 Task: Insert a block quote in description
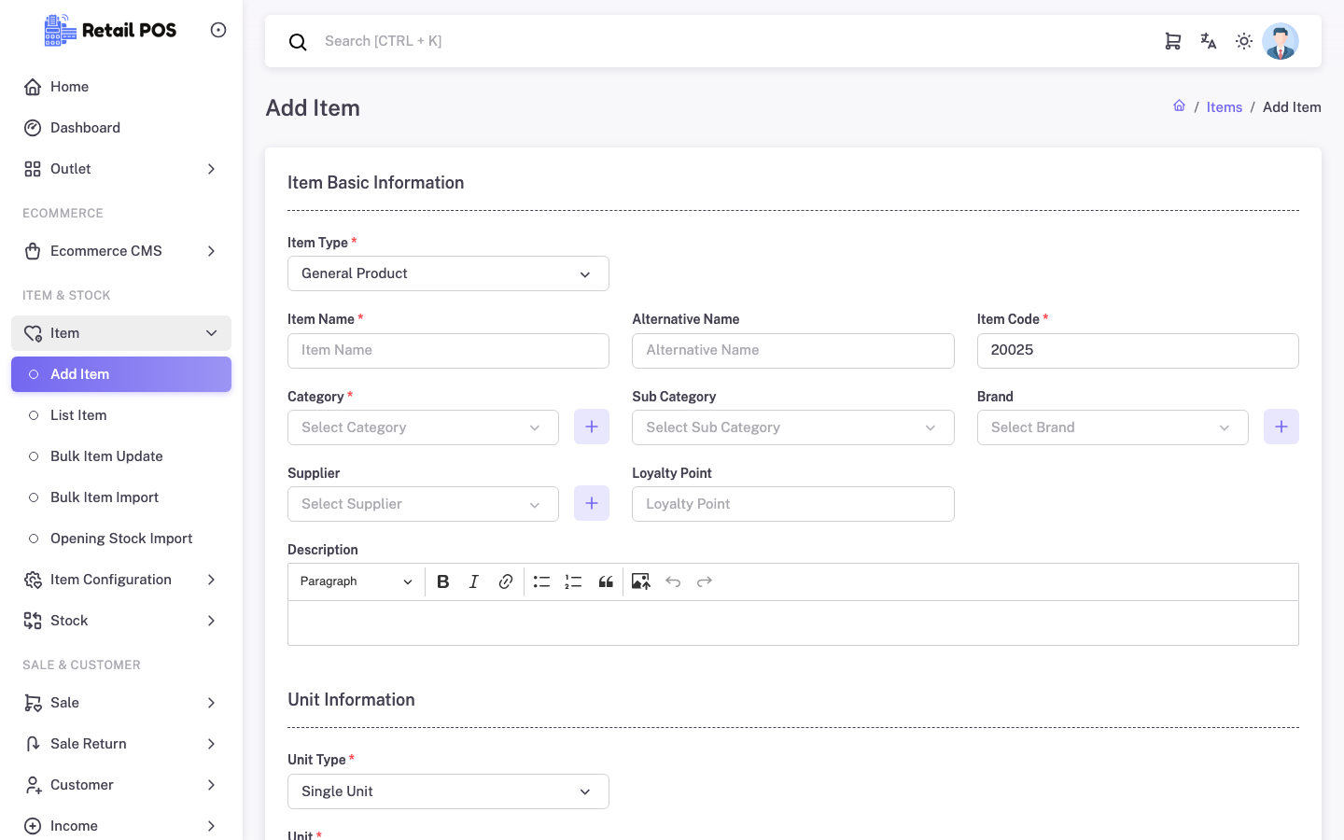pos(606,581)
